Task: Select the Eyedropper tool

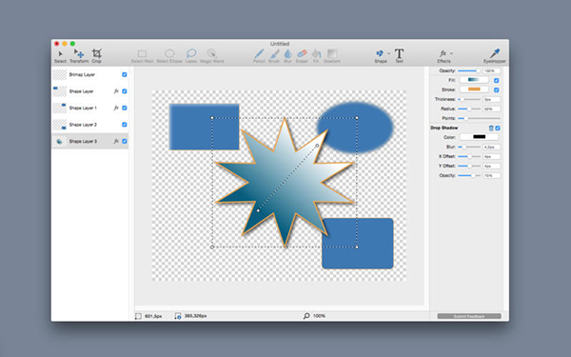Action: point(495,56)
